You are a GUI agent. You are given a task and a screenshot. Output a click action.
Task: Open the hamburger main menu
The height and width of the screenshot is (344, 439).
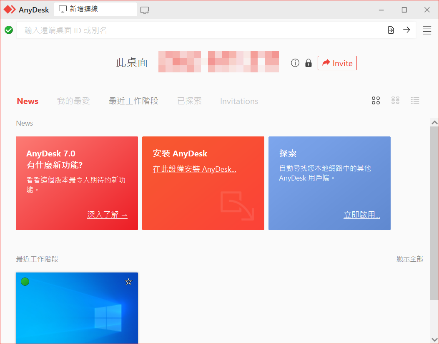pyautogui.click(x=427, y=30)
